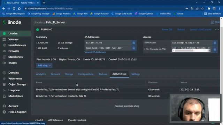
Task: Open Lista de leitura reading list
Action: pos(213,14)
